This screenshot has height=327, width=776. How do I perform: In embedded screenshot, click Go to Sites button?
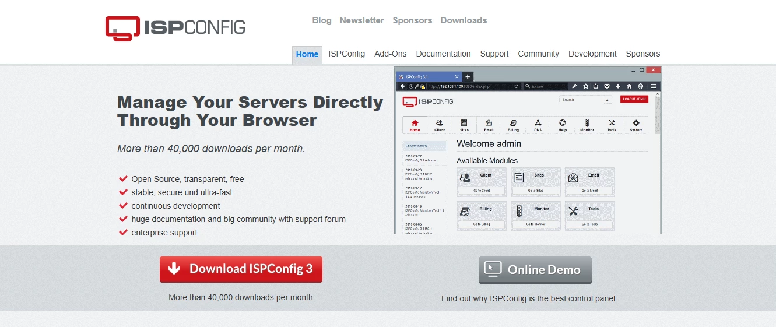536,191
